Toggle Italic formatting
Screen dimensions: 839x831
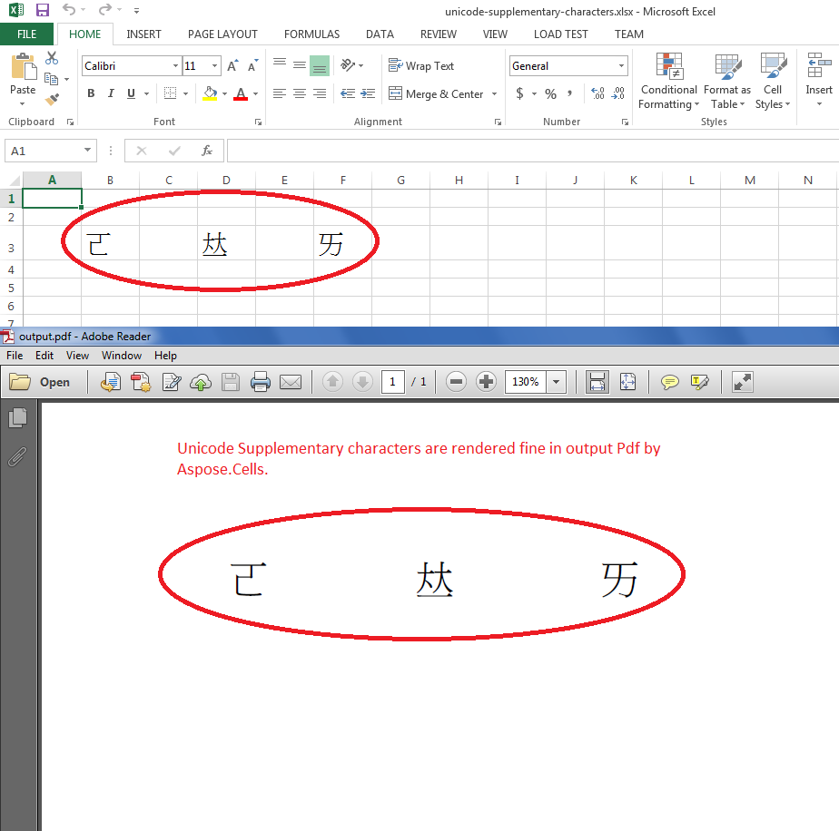coord(111,93)
